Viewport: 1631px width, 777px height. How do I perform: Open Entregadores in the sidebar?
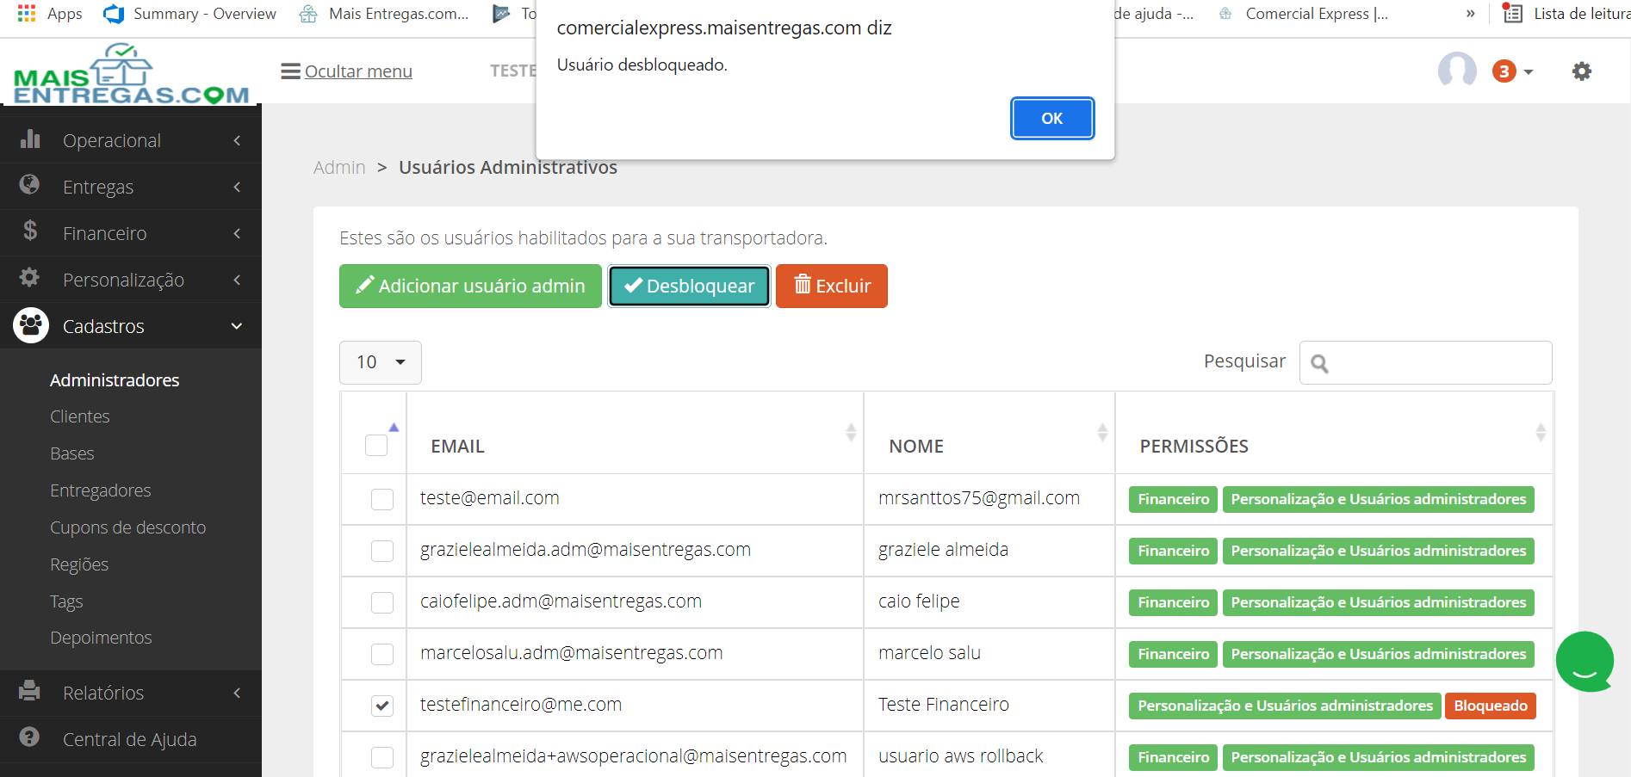click(x=101, y=490)
